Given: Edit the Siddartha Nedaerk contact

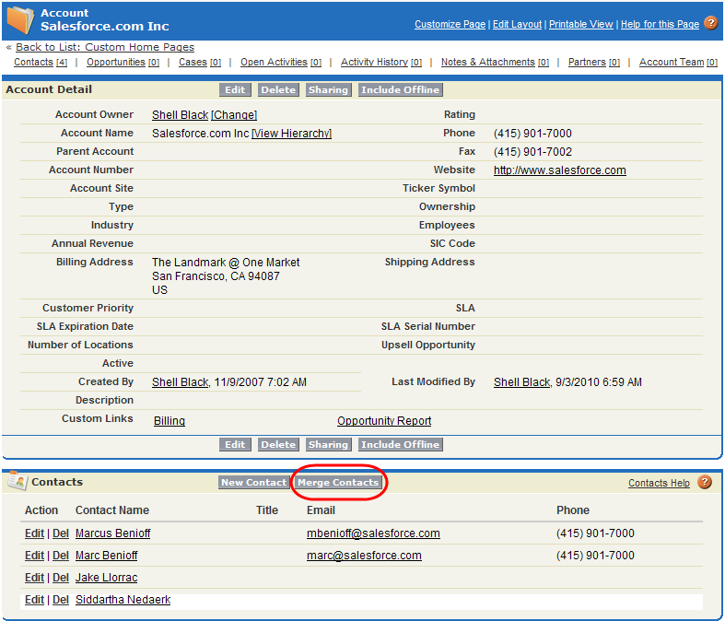Looking at the screenshot, I should (34, 600).
